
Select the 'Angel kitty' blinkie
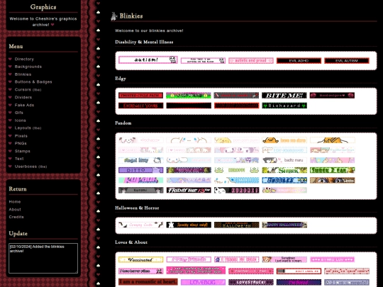pos(140,160)
